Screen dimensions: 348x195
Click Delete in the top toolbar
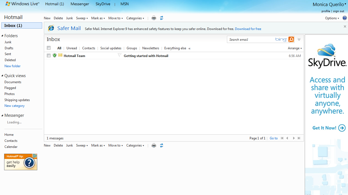coord(58,18)
